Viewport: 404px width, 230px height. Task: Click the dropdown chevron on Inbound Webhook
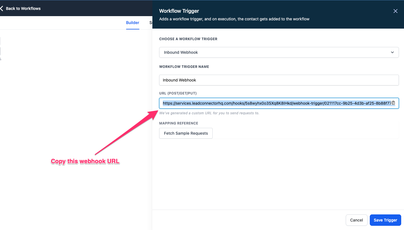point(392,52)
